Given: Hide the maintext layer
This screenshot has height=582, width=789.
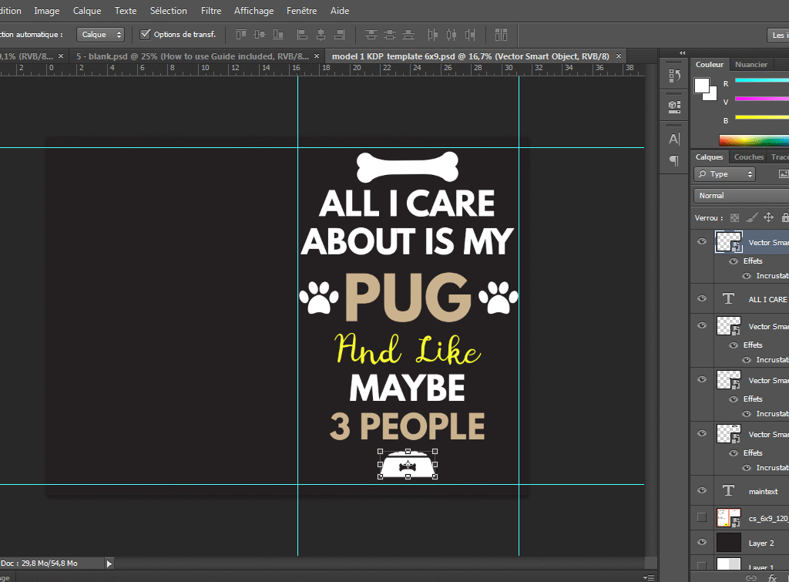Looking at the screenshot, I should tap(701, 490).
